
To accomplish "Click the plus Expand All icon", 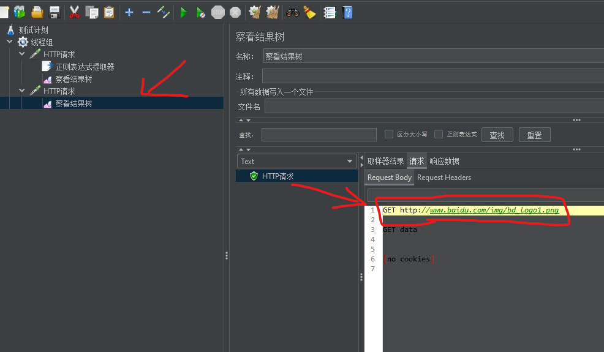I will tap(129, 12).
